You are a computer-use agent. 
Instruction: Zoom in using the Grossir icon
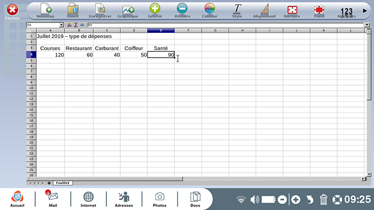tap(155, 10)
